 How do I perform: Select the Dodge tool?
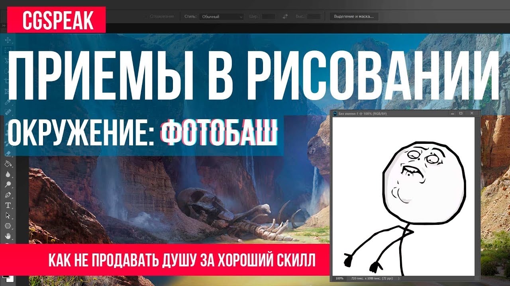[x=8, y=185]
